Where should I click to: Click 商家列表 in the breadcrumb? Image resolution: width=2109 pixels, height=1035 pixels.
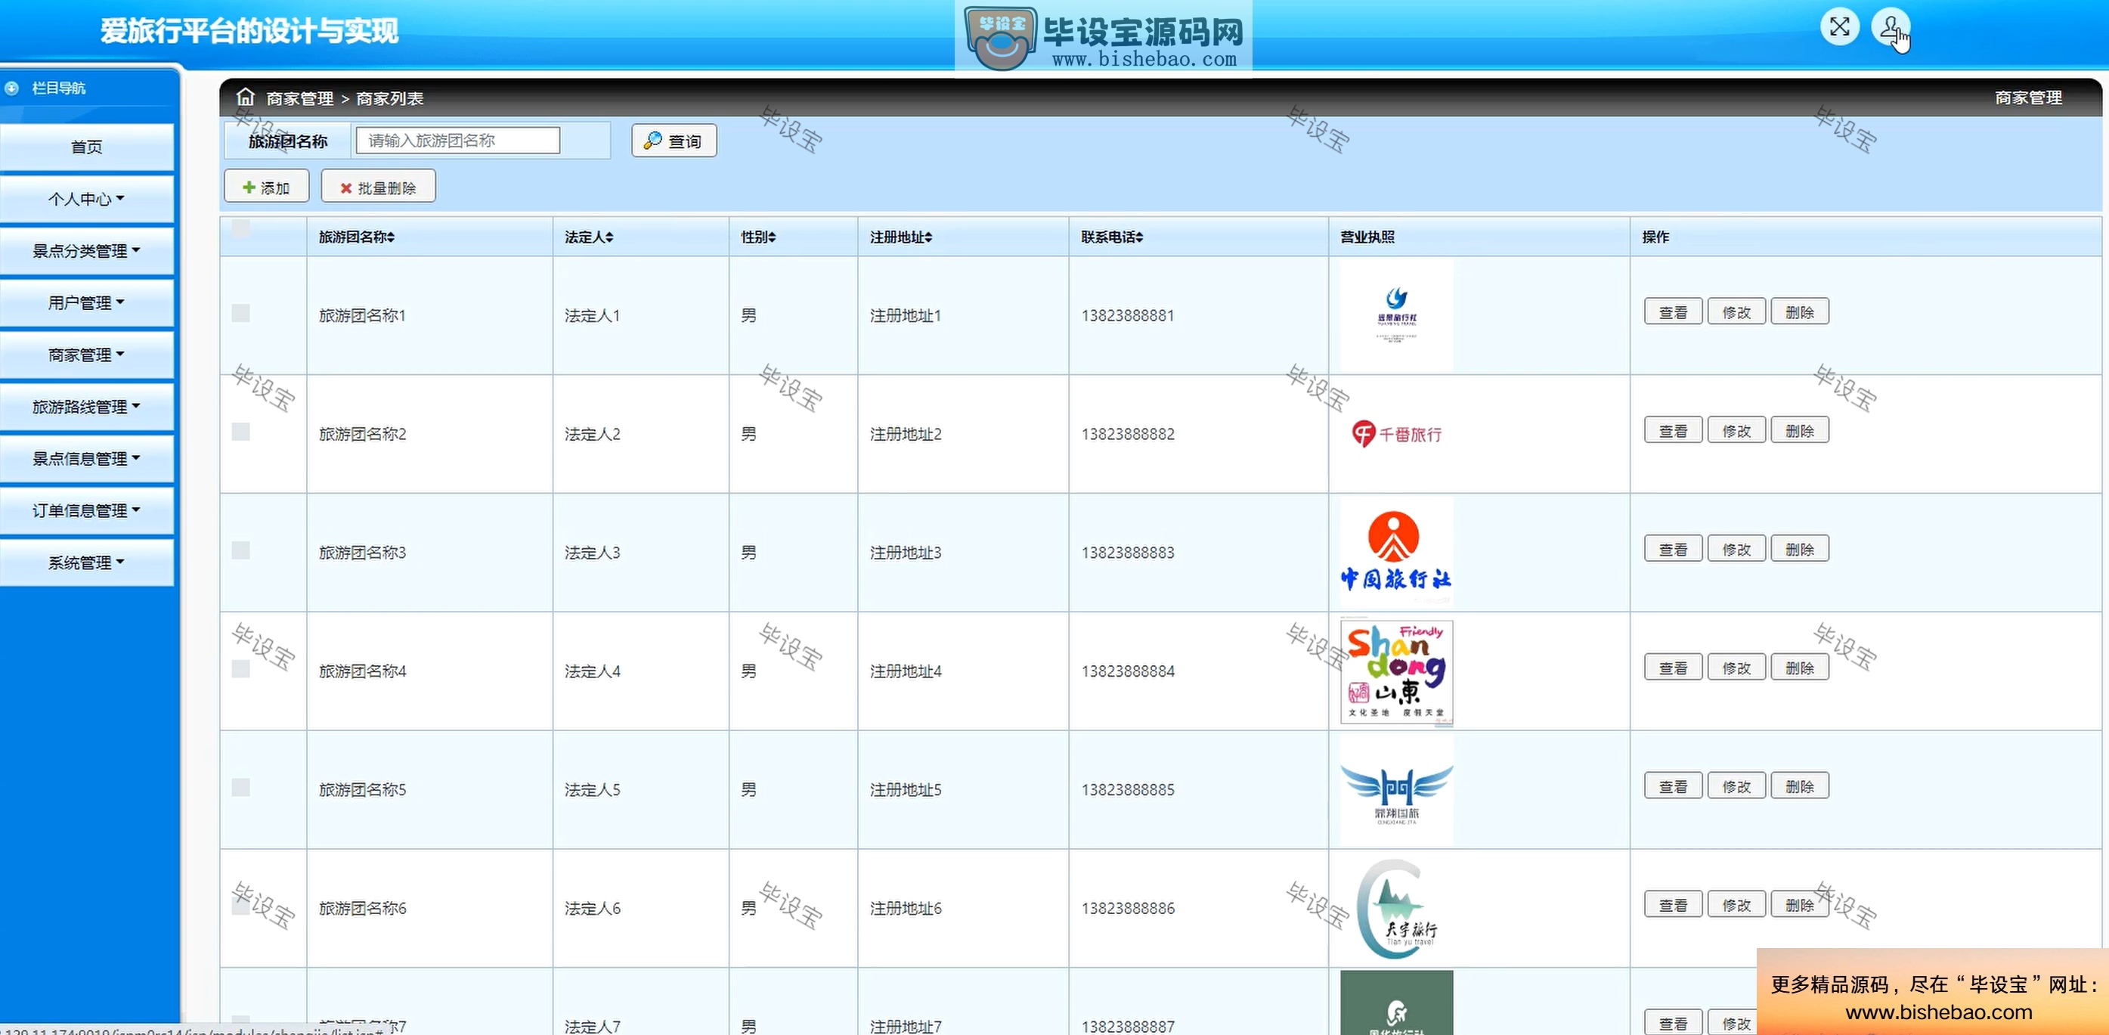[390, 98]
